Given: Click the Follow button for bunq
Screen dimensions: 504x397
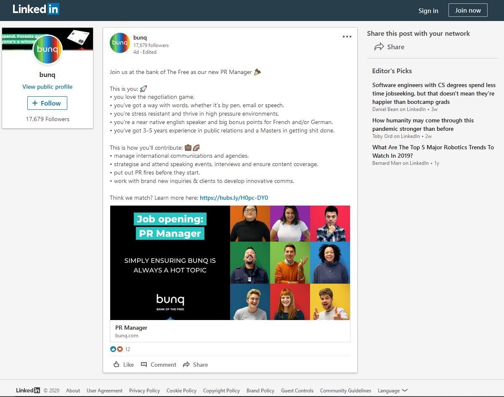Looking at the screenshot, I should click(x=47, y=103).
